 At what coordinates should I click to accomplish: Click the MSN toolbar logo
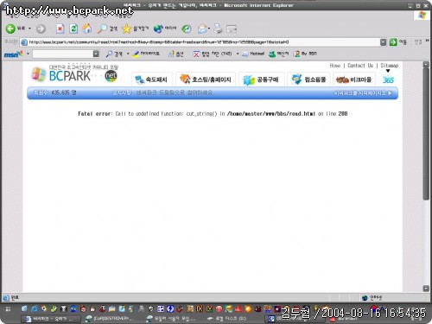tap(13, 54)
